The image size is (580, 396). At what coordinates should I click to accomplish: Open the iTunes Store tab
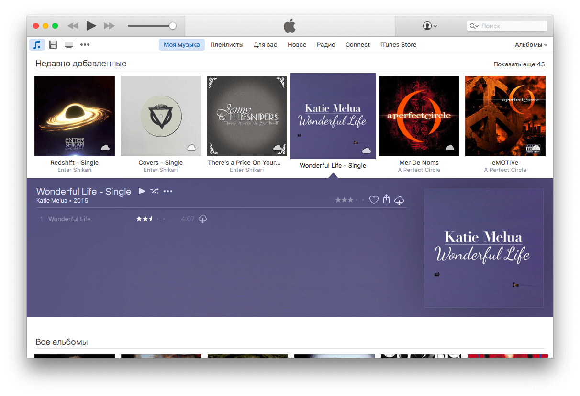pos(398,44)
